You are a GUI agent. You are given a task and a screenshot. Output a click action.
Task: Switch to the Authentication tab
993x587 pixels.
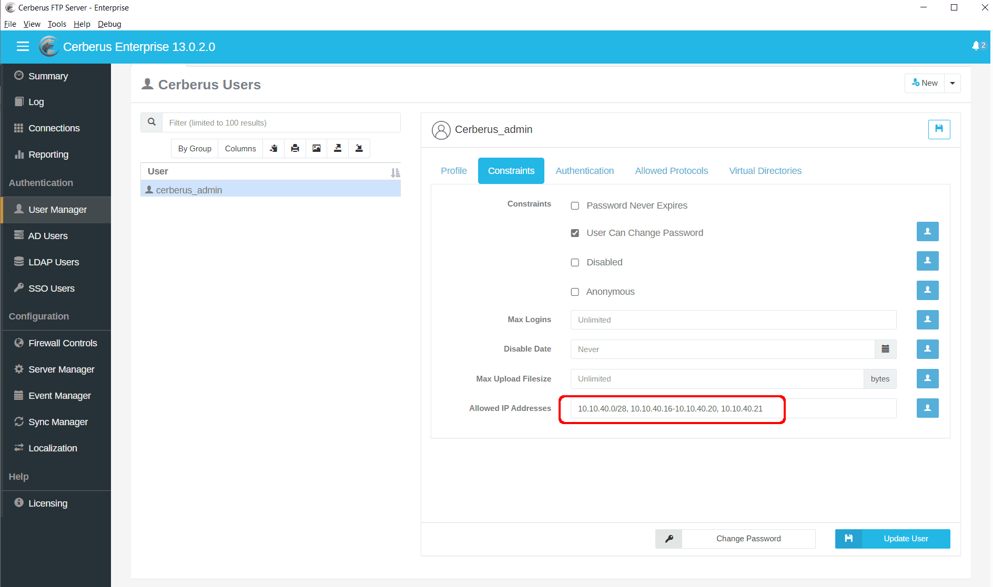584,171
